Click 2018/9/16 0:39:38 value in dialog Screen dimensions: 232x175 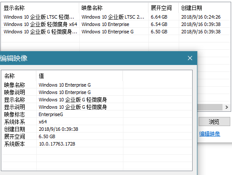click(x=58, y=129)
